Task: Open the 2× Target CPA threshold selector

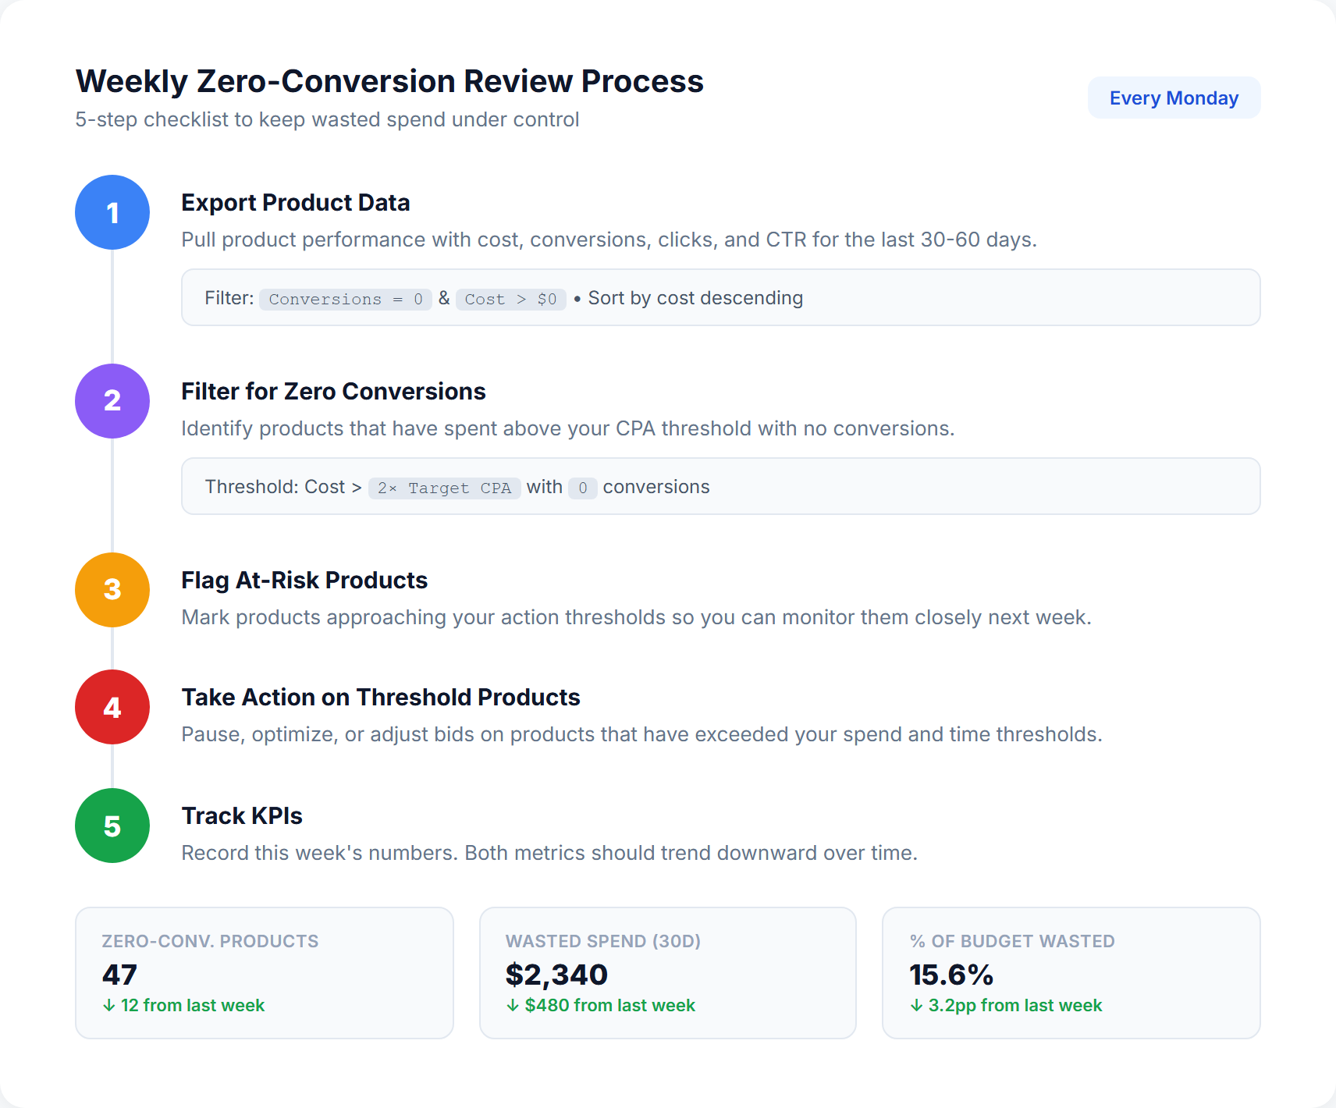Action: click(x=444, y=488)
